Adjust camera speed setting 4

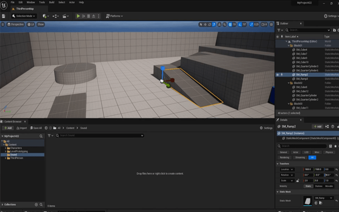click(x=264, y=25)
